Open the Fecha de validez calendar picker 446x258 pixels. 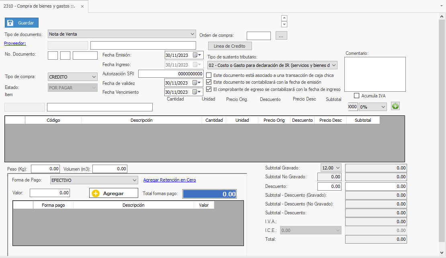pos(197,83)
